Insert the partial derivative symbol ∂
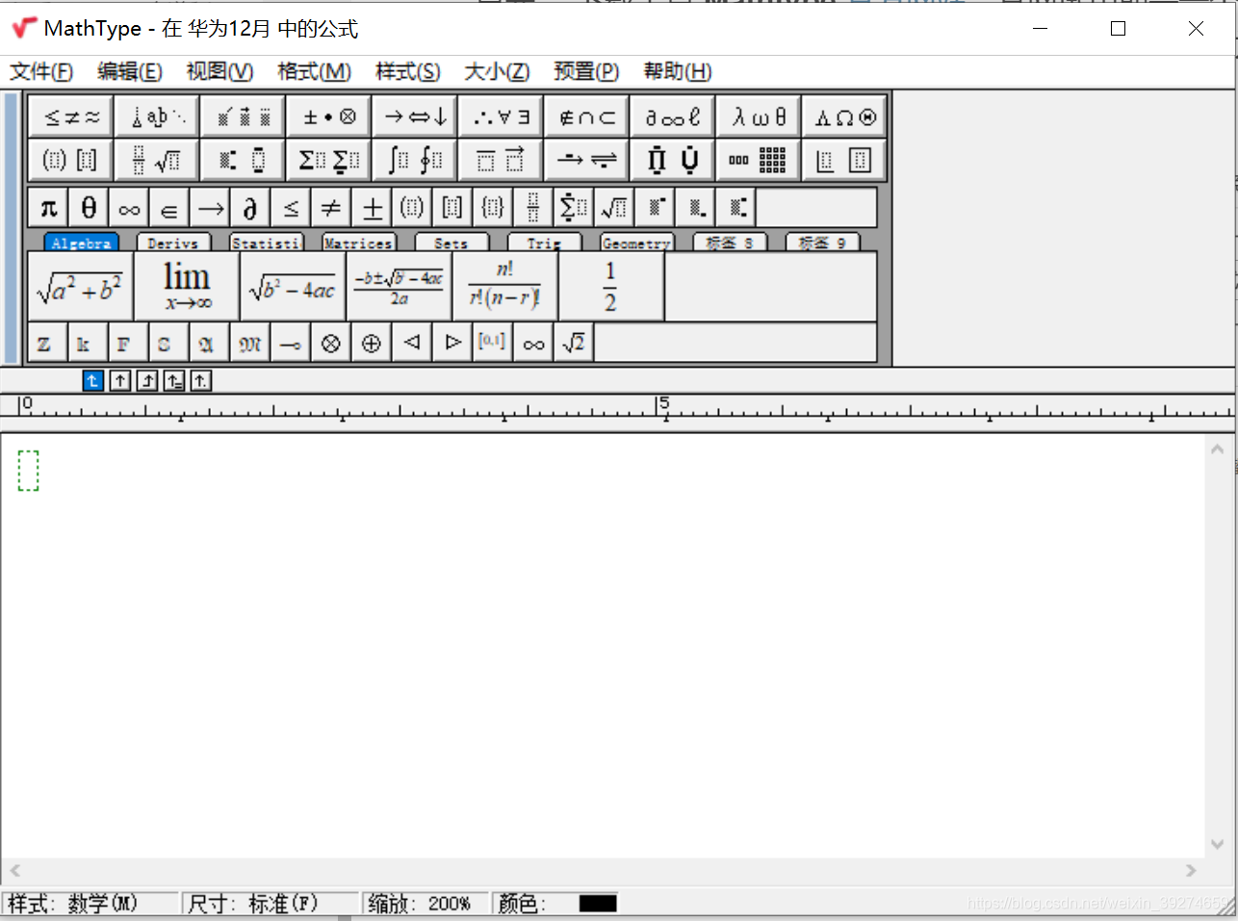Screen dimensions: 1238x921 pos(250,207)
